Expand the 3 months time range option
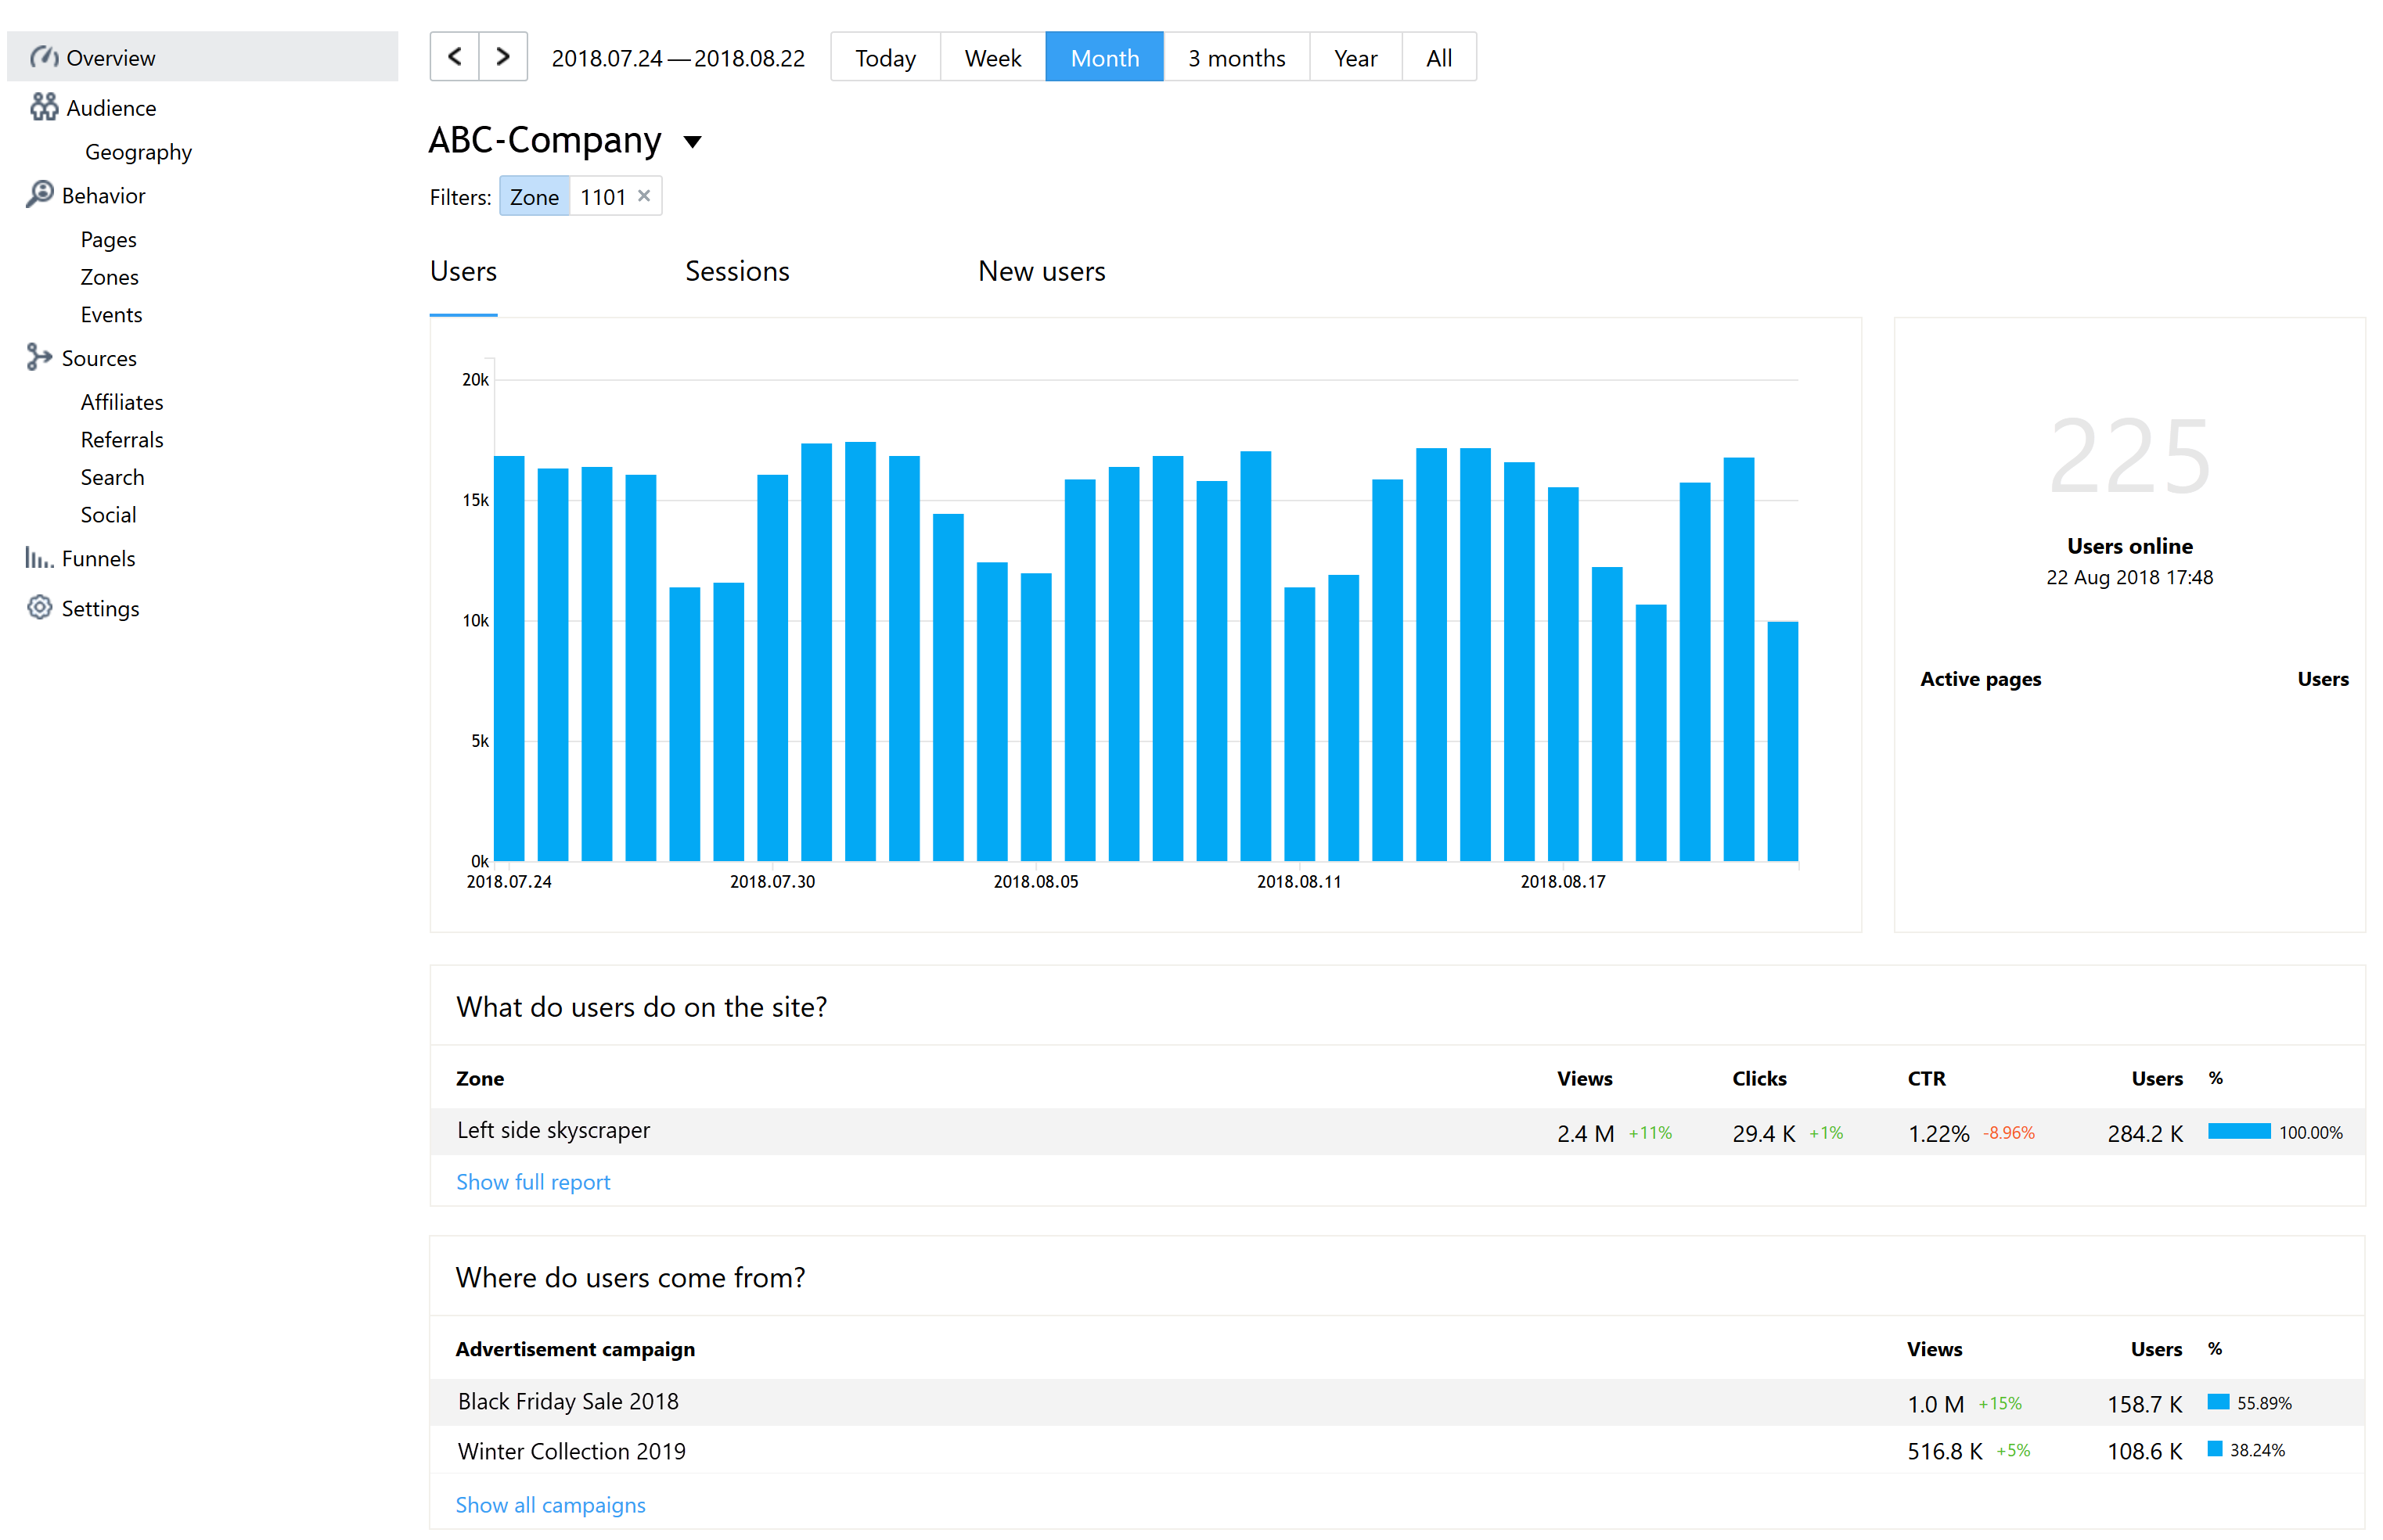The image size is (2383, 1540). [x=1235, y=57]
